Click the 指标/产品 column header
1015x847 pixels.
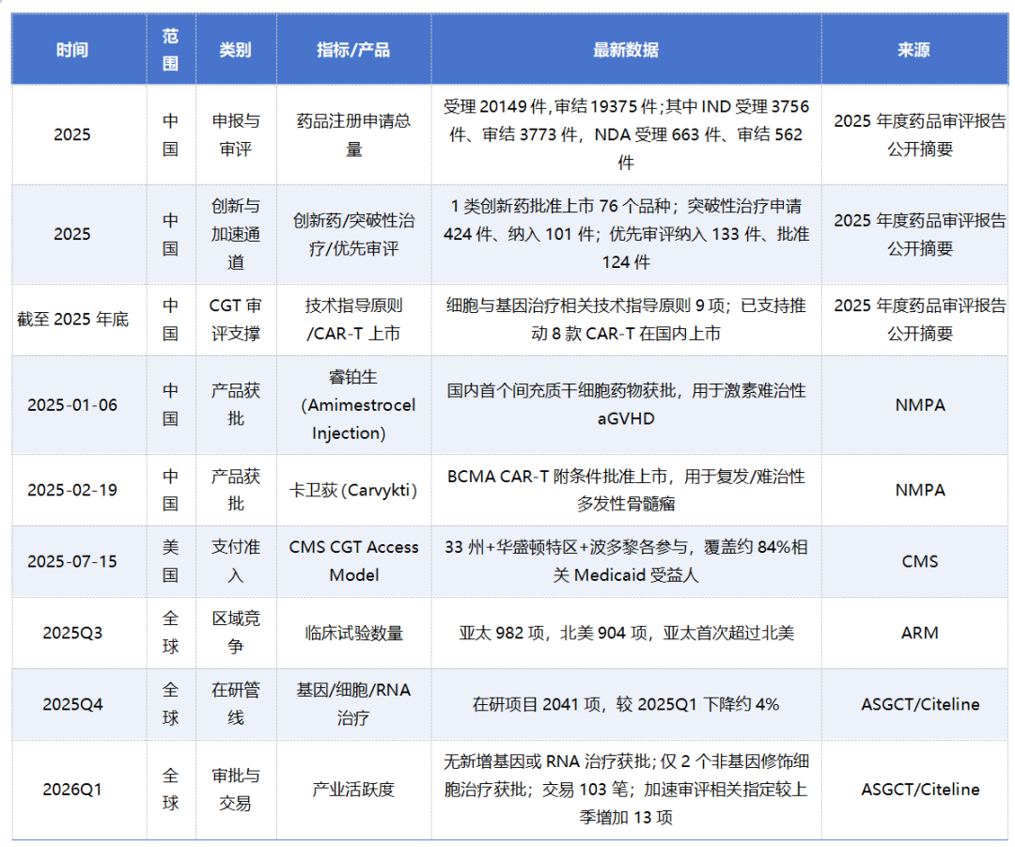pyautogui.click(x=353, y=50)
